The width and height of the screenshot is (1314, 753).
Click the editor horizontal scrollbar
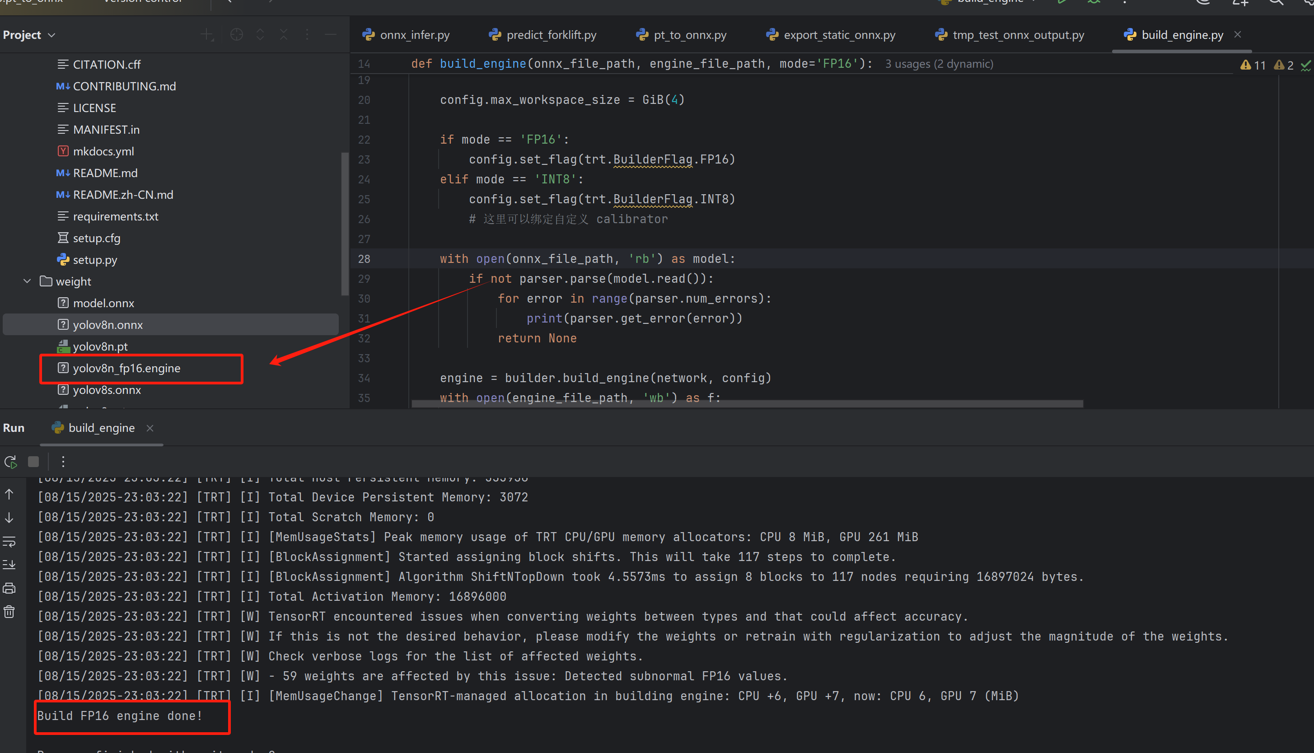tap(747, 403)
